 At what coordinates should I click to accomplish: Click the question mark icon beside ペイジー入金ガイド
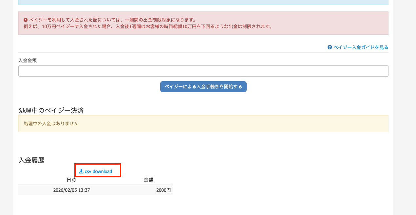pos(330,47)
